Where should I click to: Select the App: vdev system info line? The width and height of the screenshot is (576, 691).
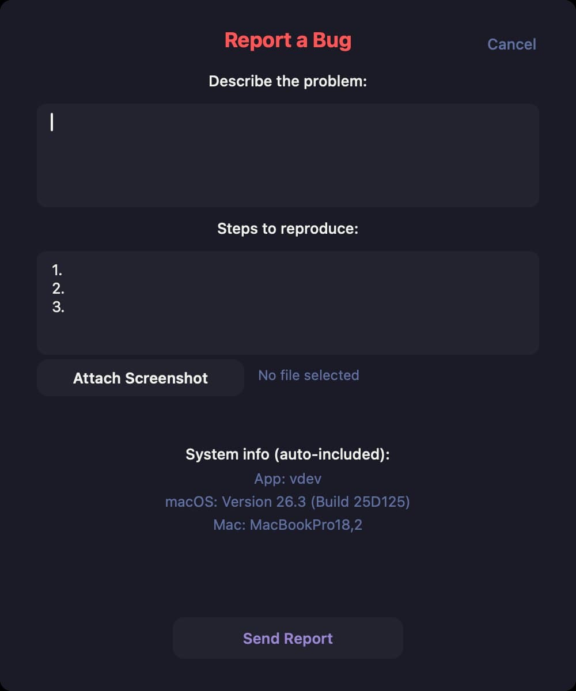(288, 479)
